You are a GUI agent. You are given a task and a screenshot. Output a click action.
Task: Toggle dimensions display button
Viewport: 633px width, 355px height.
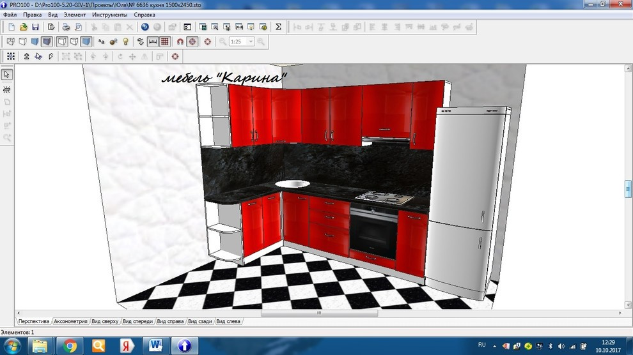(x=153, y=42)
